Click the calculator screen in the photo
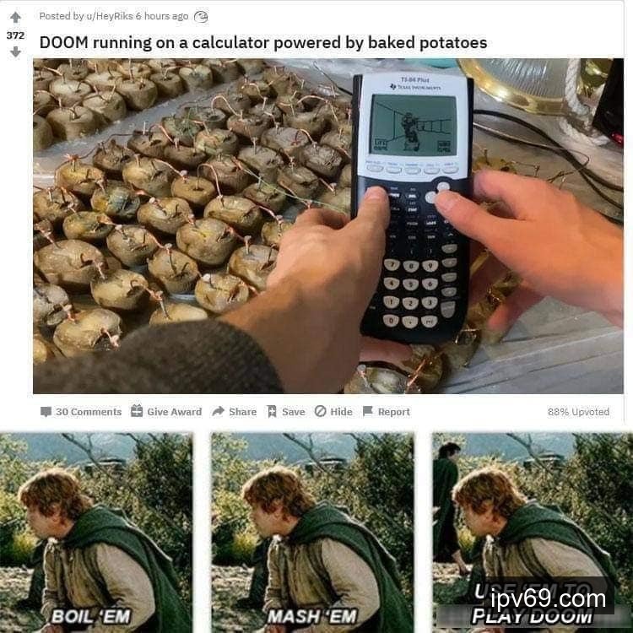Image resolution: width=633 pixels, height=633 pixels. tap(414, 126)
